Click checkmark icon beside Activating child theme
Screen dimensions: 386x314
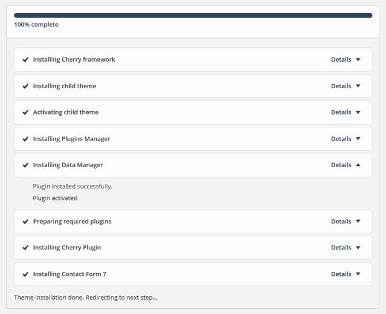(x=25, y=113)
